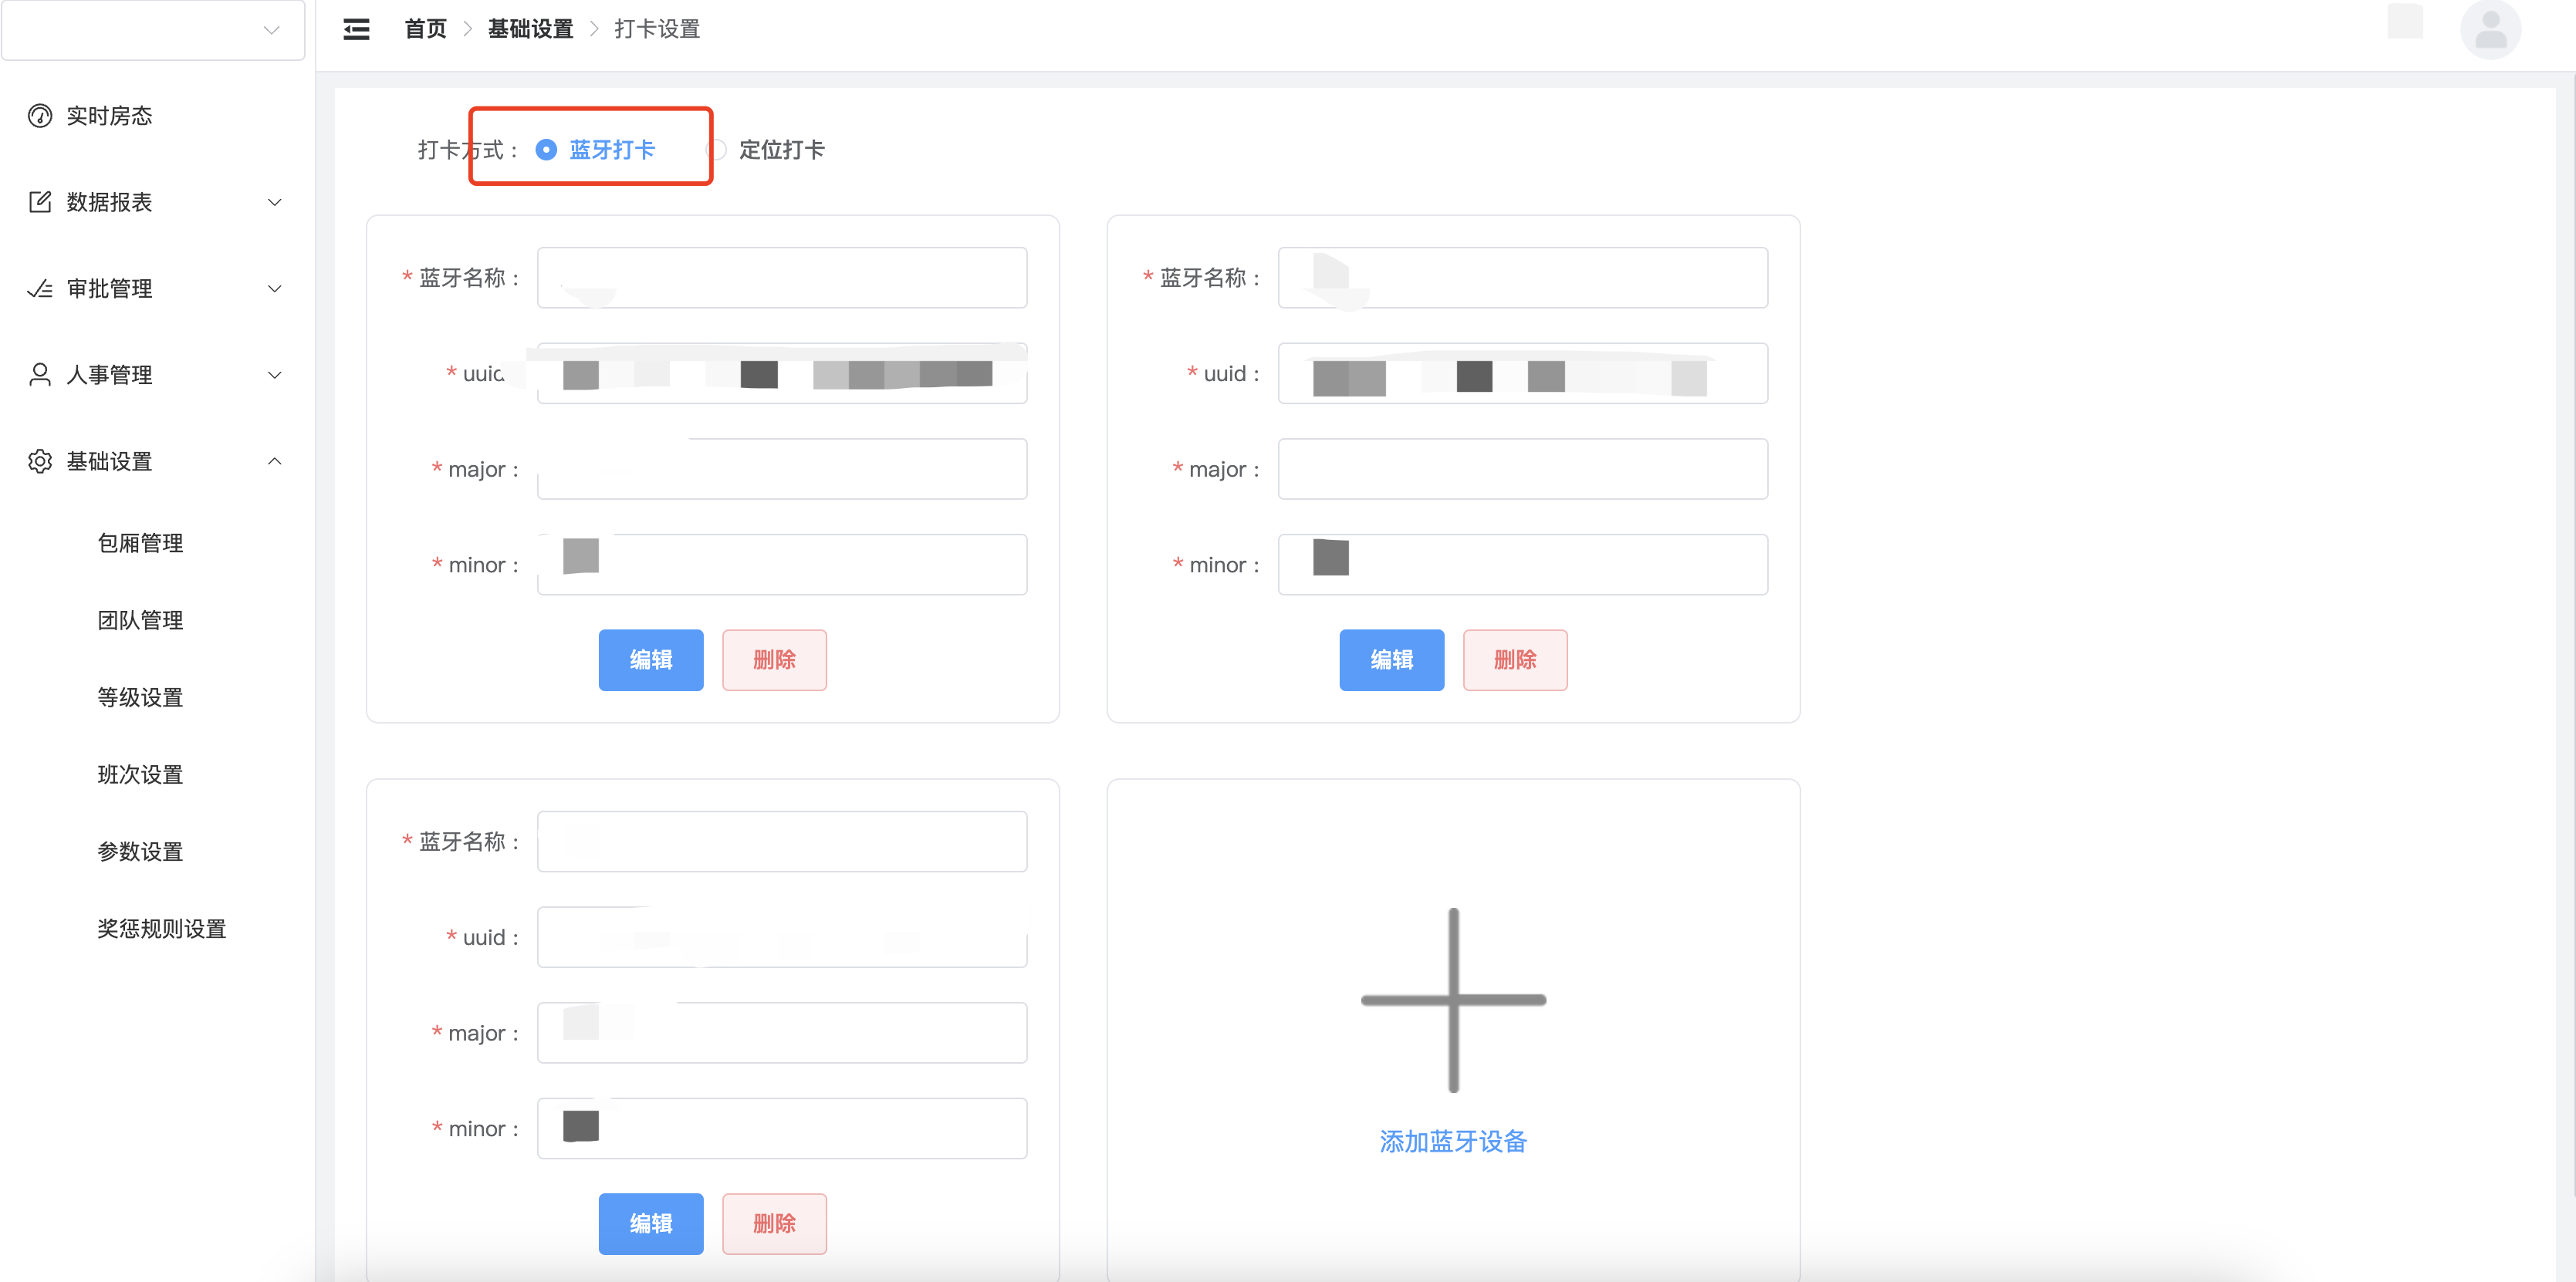
Task: Open the 包厢管理 submenu item
Action: pos(140,542)
